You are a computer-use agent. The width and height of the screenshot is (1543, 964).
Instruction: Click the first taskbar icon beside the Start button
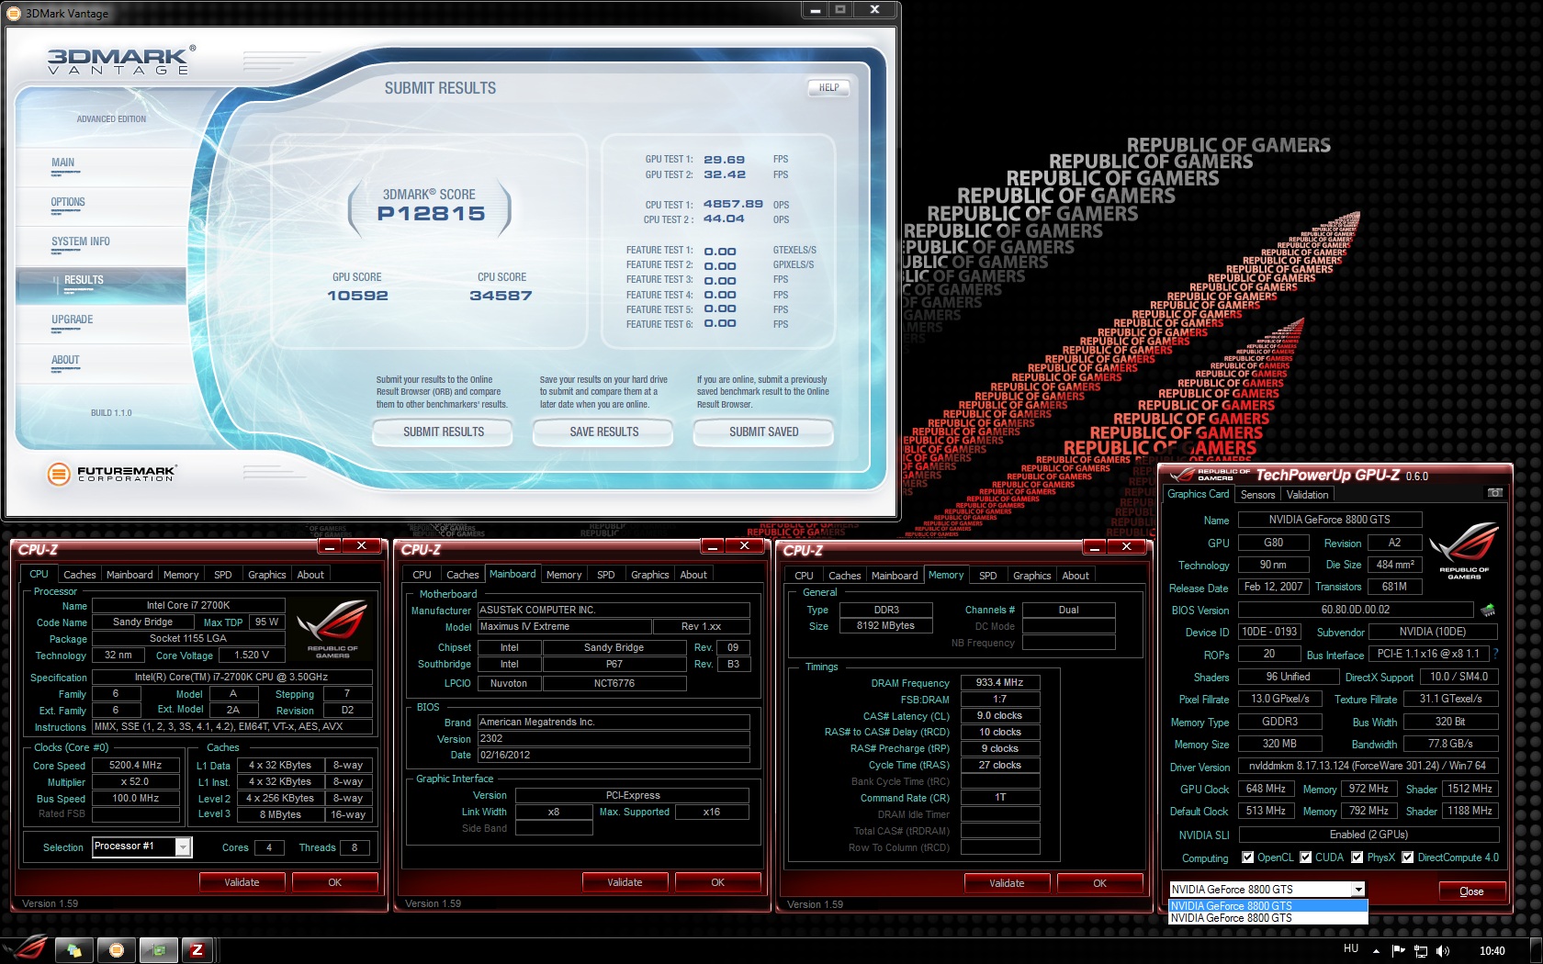tap(73, 950)
